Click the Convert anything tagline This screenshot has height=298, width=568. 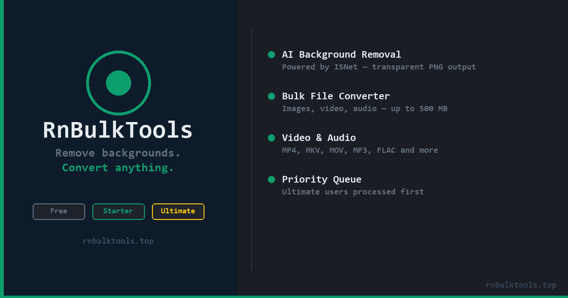tap(118, 167)
